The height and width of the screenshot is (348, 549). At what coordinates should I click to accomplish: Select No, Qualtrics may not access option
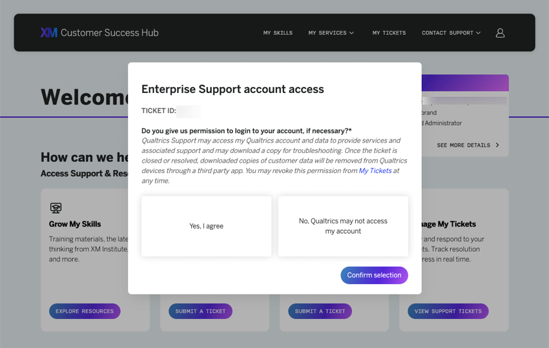343,226
